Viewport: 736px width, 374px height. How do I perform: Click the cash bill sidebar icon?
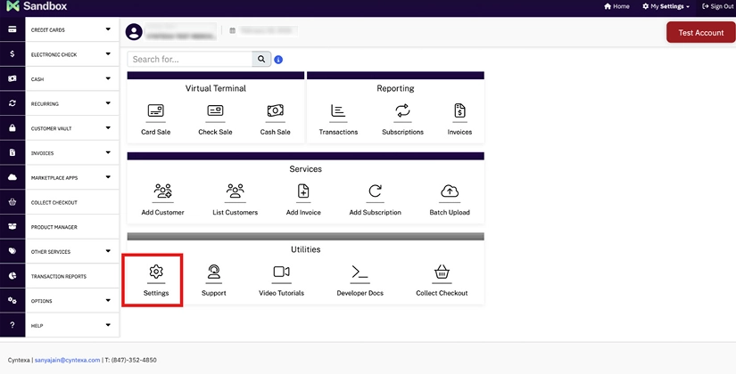click(12, 78)
